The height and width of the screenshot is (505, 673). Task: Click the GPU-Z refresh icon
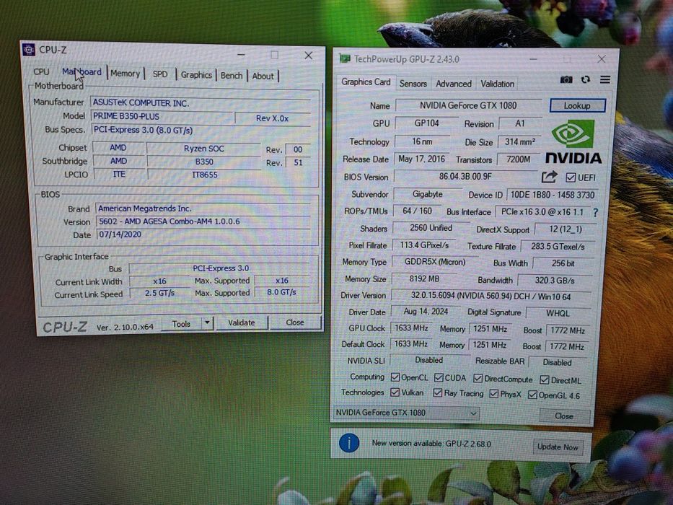tap(586, 80)
